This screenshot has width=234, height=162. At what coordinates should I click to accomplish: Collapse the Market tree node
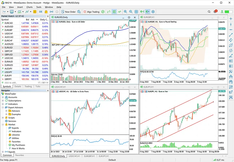tap(3, 125)
